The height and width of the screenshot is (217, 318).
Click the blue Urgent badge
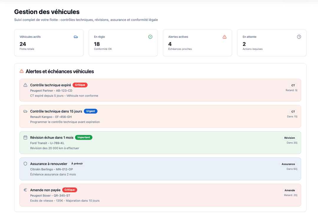(90, 111)
